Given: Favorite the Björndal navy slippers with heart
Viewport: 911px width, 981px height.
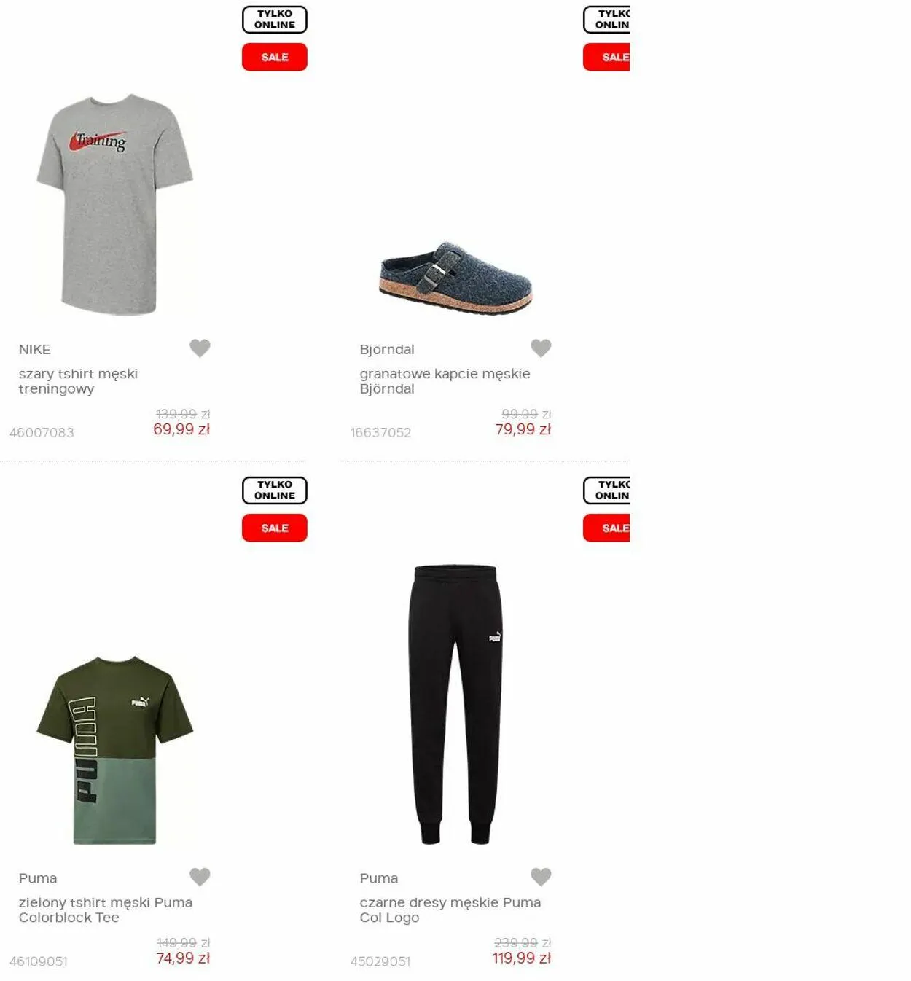Looking at the screenshot, I should click(x=541, y=348).
